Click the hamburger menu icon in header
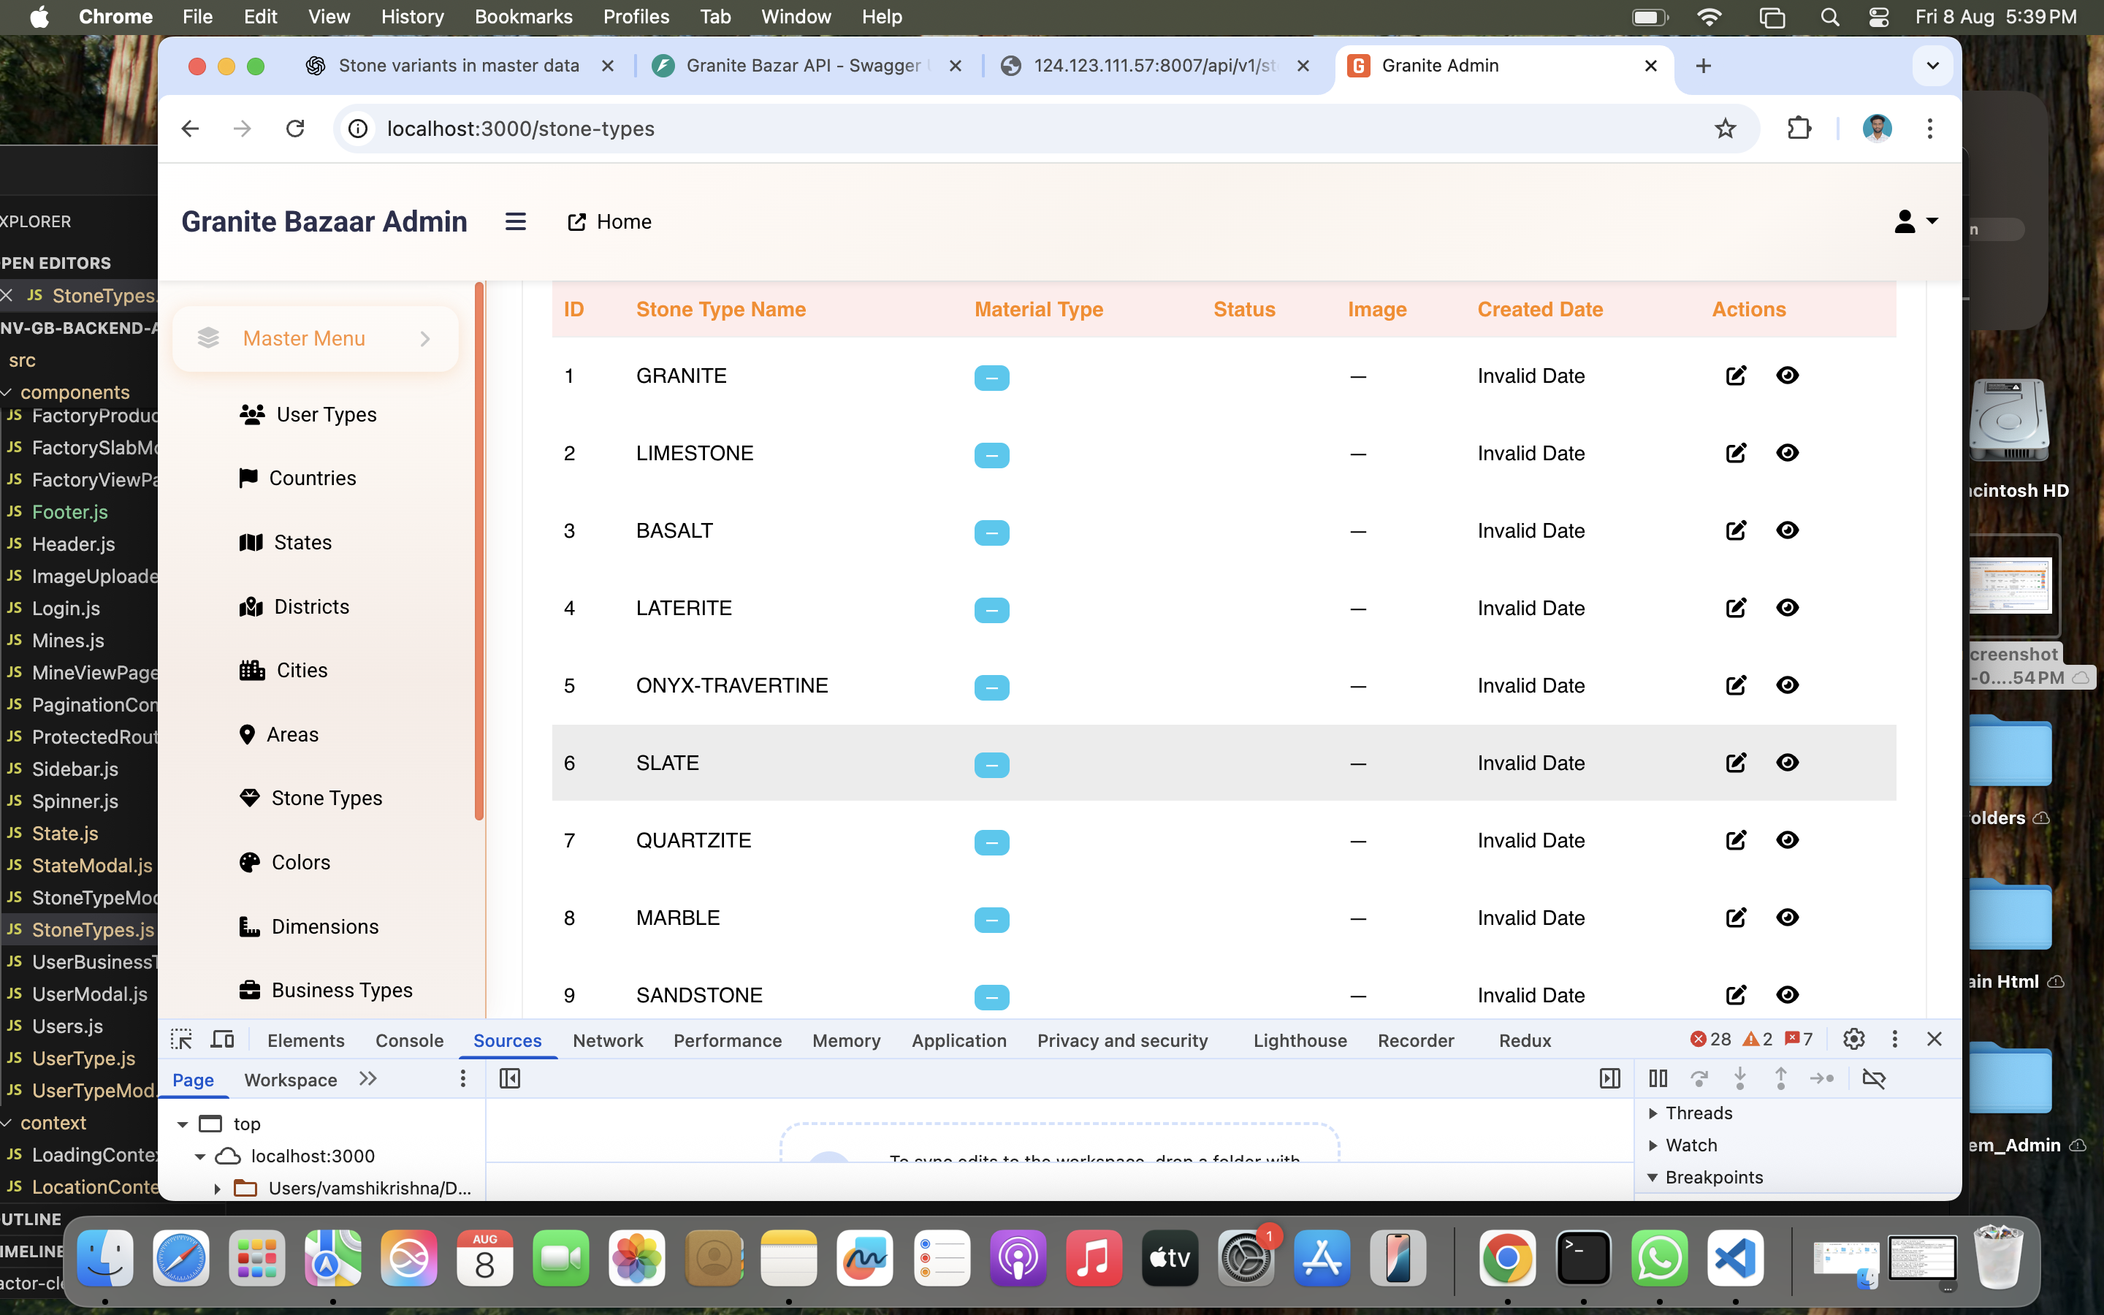2104x1315 pixels. 515,222
